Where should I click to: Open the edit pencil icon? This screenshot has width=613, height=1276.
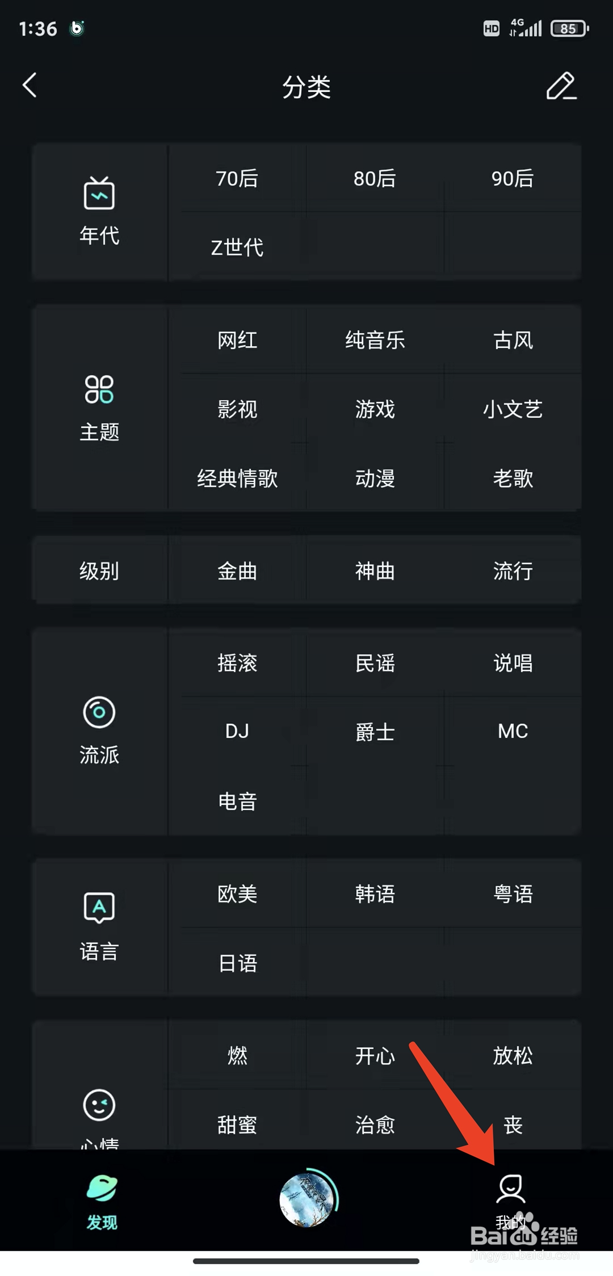pos(561,86)
